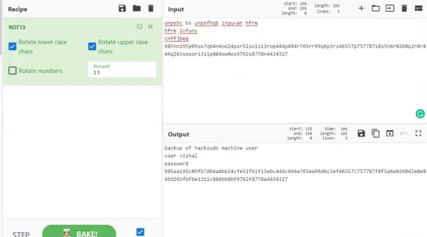Save output to file
This screenshot has width=427, height=237.
pyautogui.click(x=361, y=133)
